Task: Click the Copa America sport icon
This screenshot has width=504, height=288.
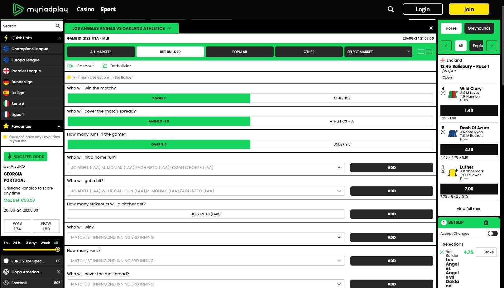Action: (6, 272)
